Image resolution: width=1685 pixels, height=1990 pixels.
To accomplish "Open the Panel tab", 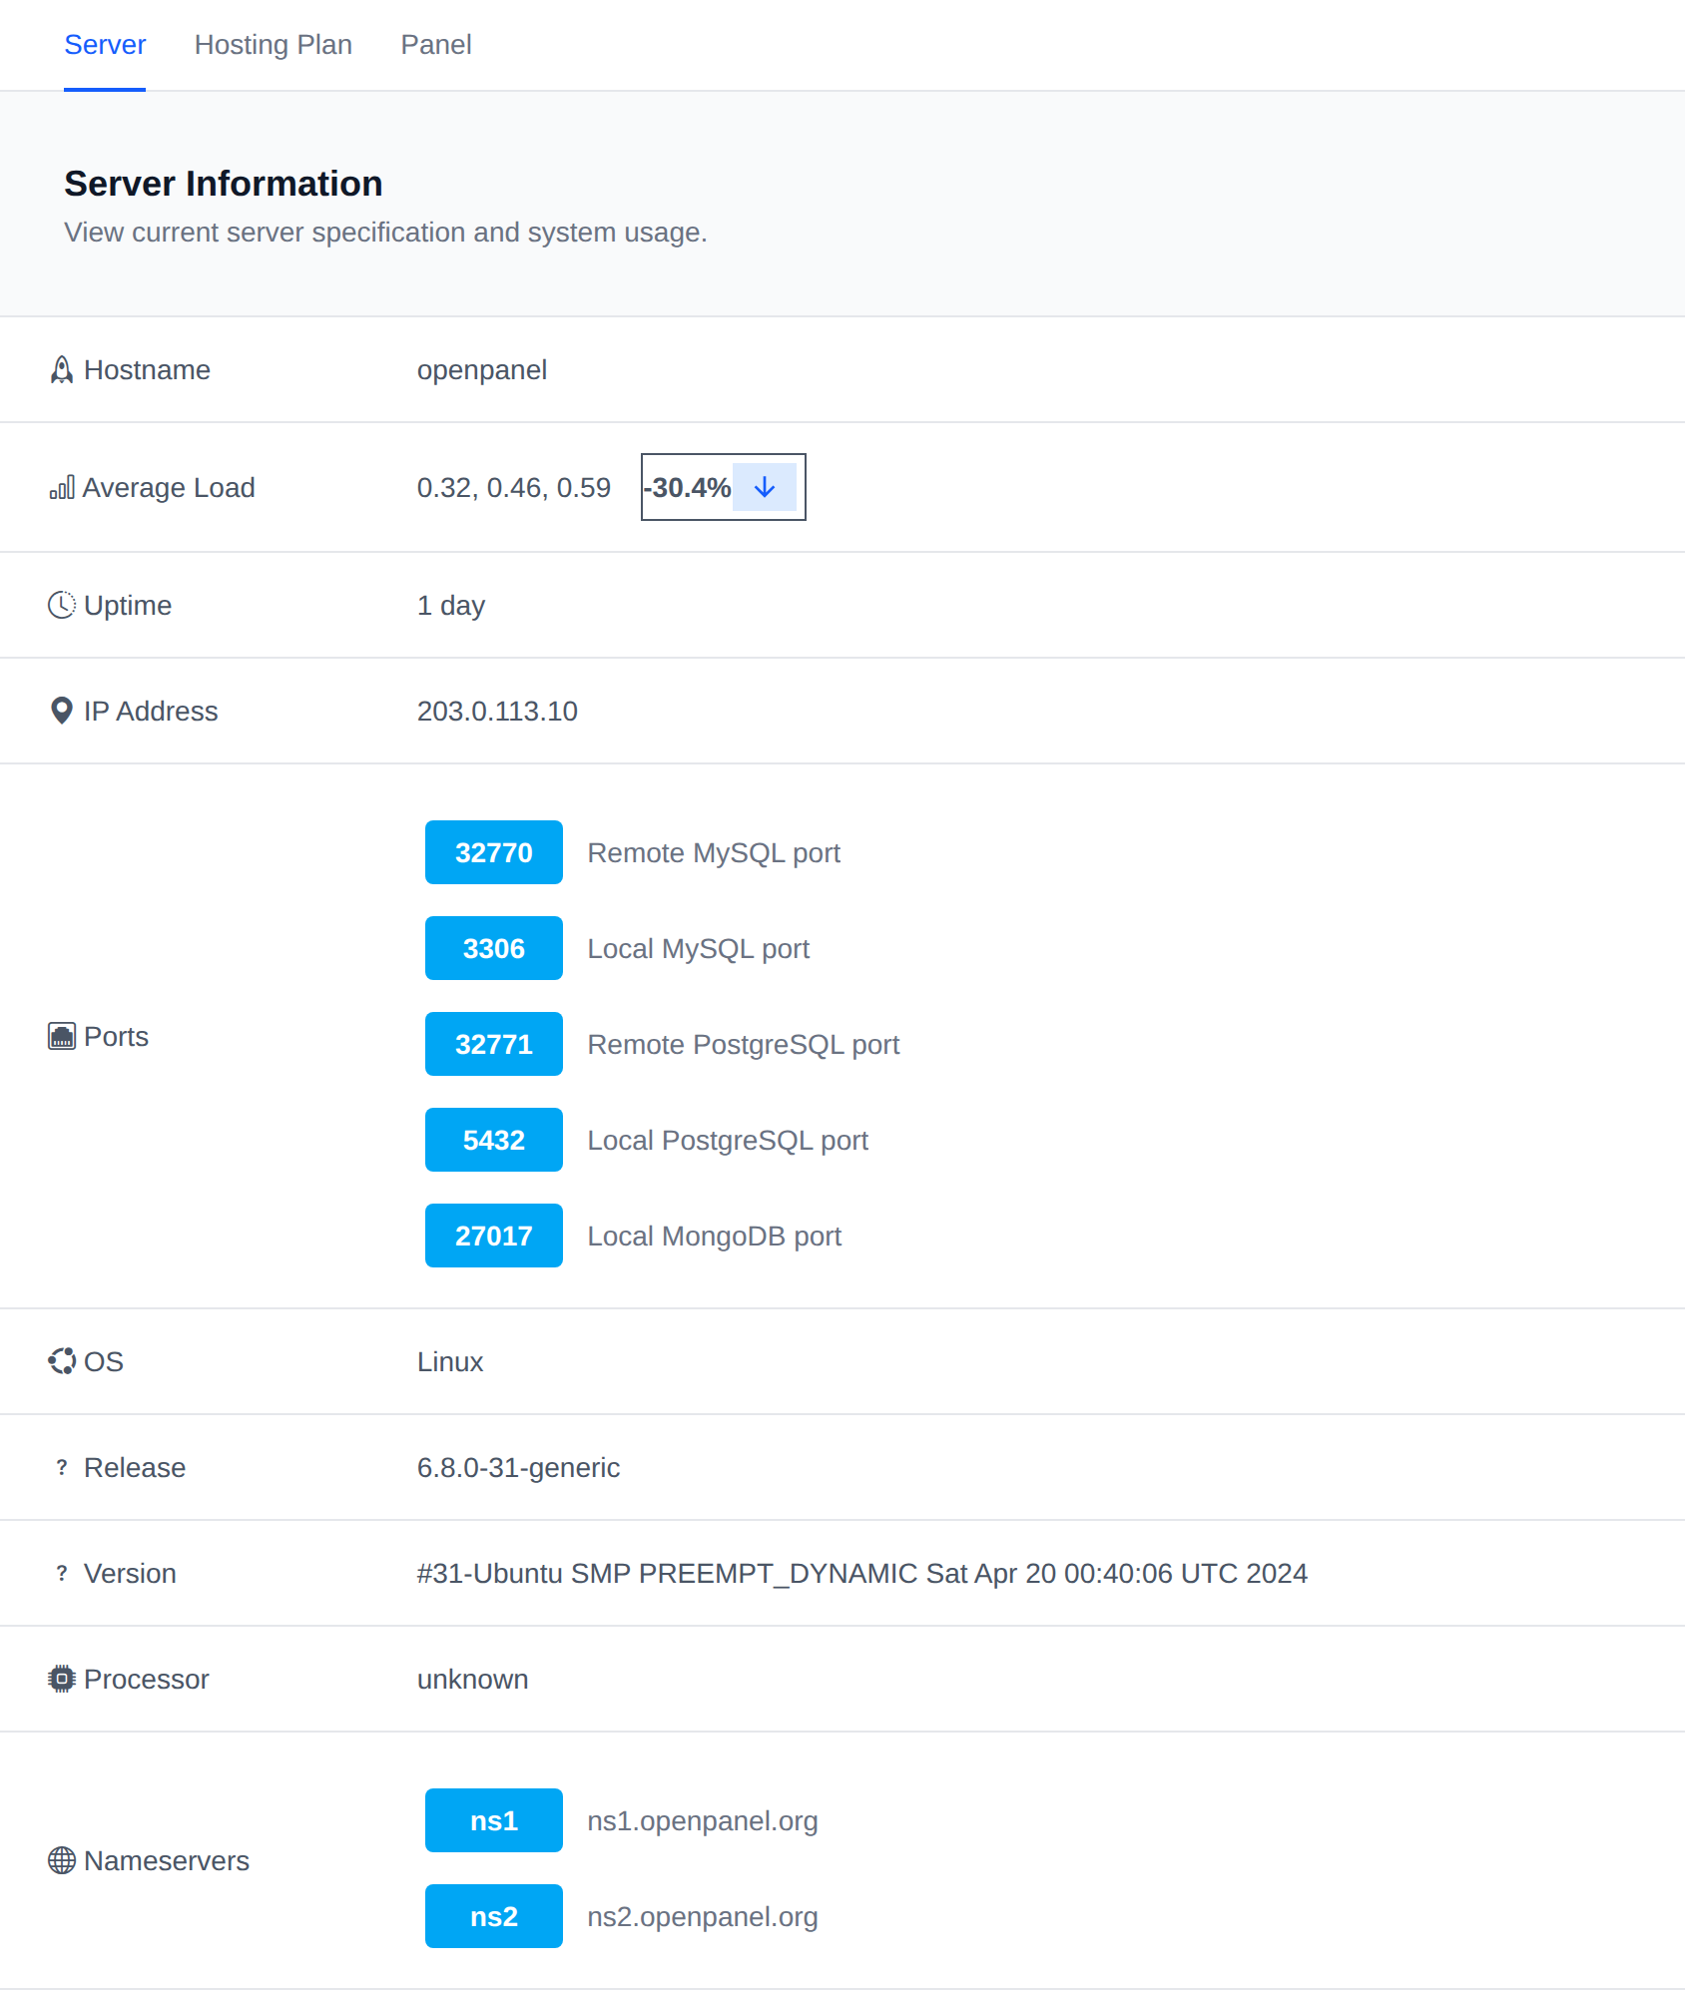I will pos(436,45).
